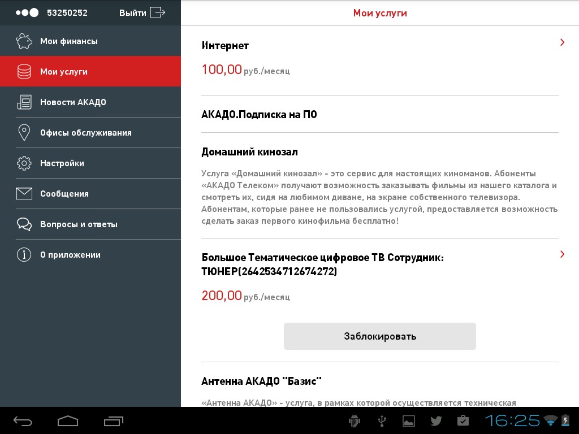The width and height of the screenshot is (579, 434).
Task: Tap the Android back navigation button
Action: coord(23,420)
